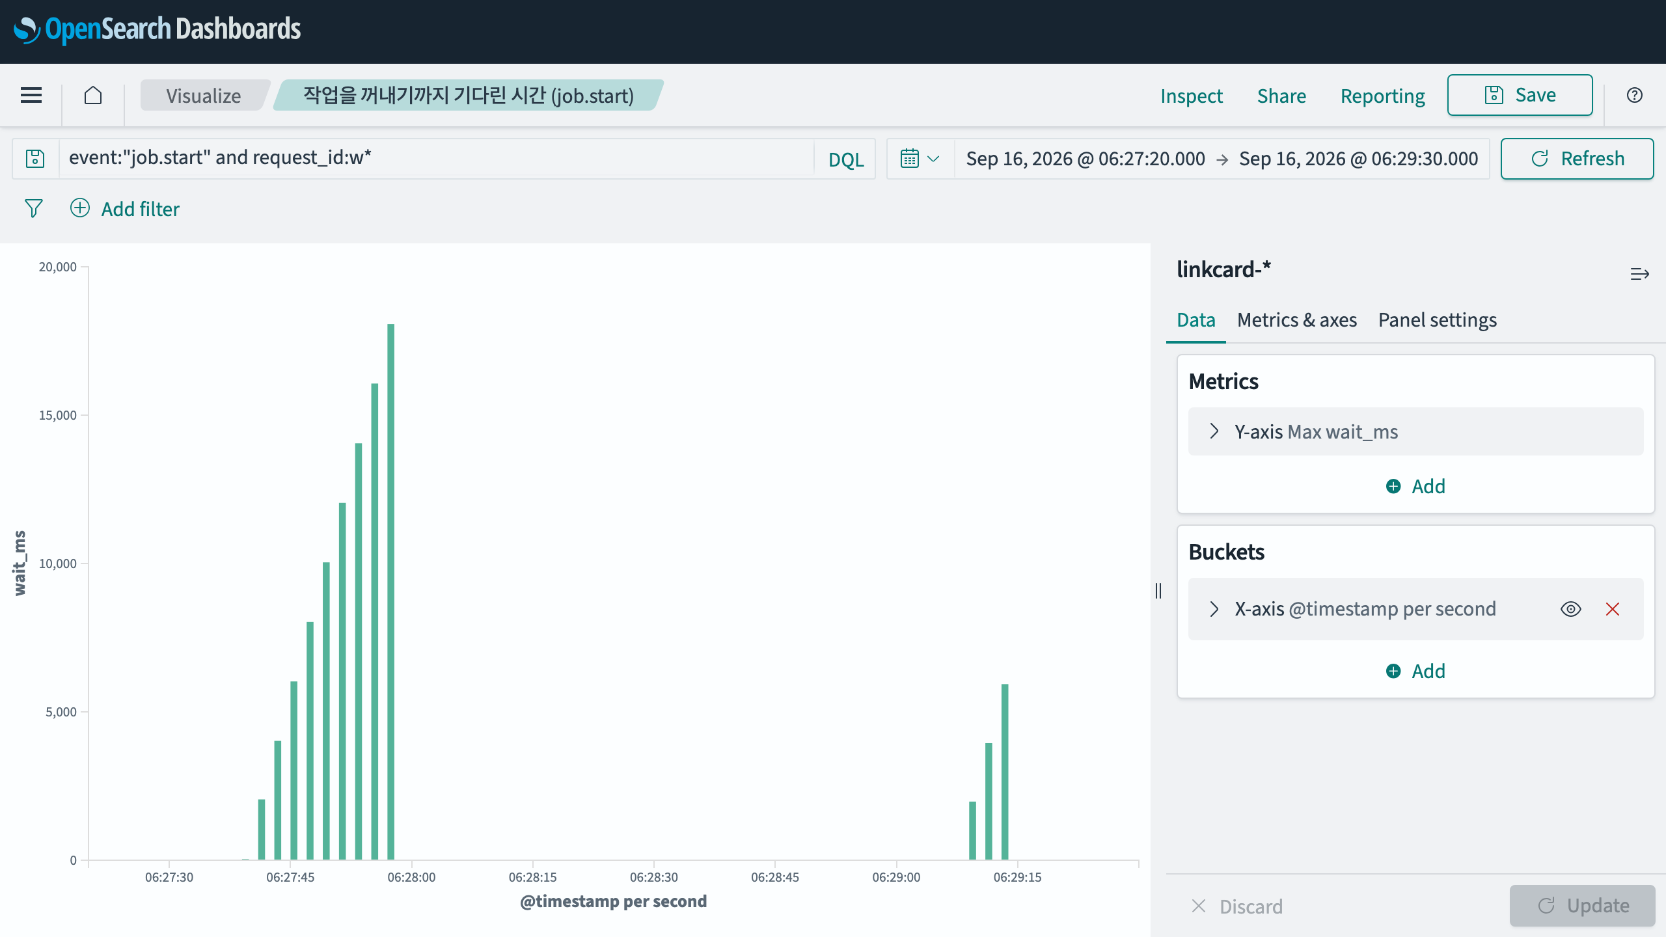Switch to Metrics & axes tab
Image resolution: width=1666 pixels, height=937 pixels.
(x=1296, y=320)
